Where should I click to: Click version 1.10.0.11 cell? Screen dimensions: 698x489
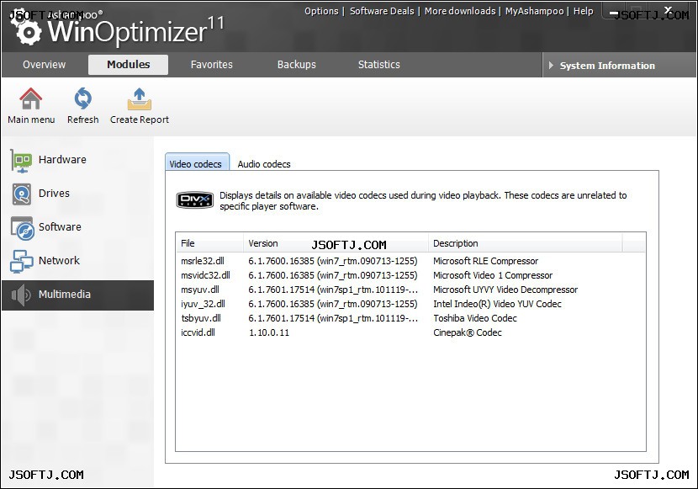click(x=268, y=332)
